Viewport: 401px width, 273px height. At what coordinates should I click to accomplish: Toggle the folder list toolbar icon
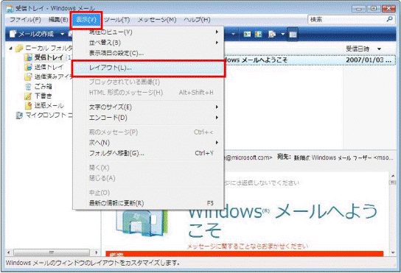click(x=293, y=34)
